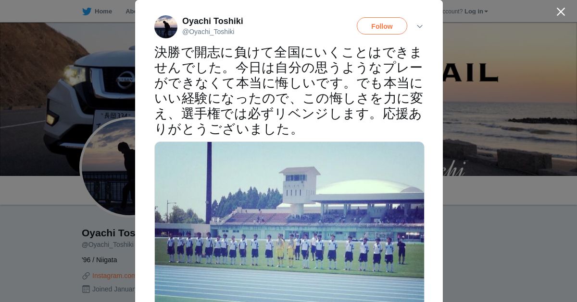The width and height of the screenshot is (577, 302).
Task: Open the About menu item
Action: click(130, 12)
